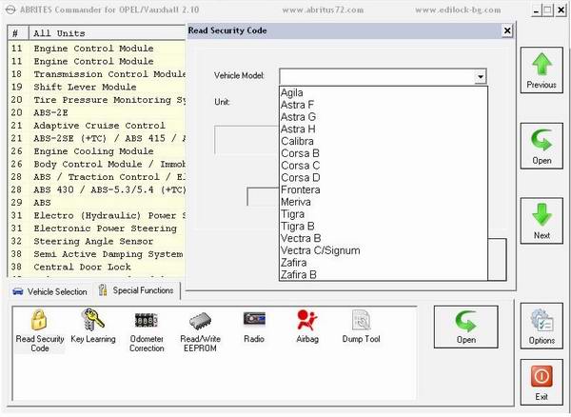Choose Corsa B from the model list

[x=384, y=153]
